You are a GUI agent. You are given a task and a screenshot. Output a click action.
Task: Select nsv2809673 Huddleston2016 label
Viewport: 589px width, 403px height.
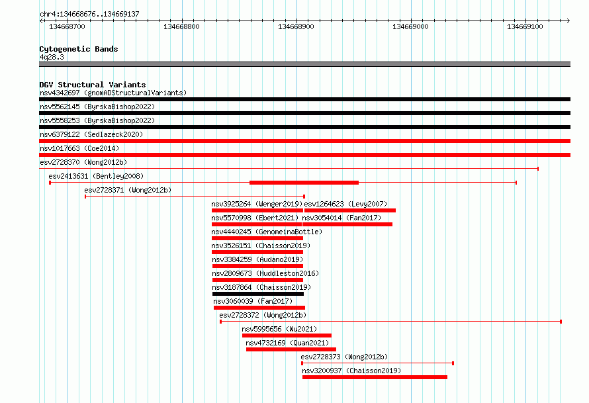265,273
